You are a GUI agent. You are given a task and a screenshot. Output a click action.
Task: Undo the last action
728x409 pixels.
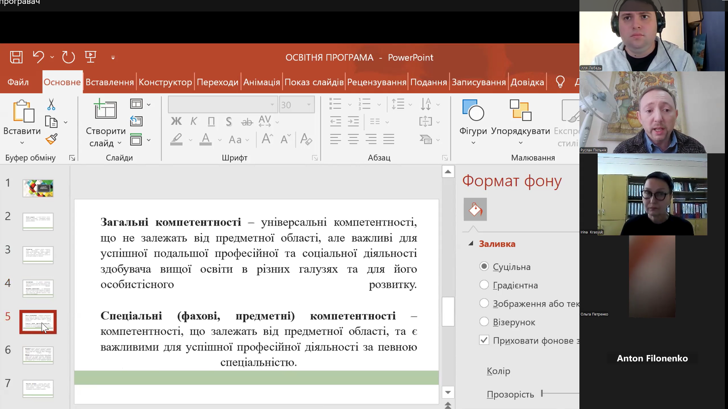(38, 57)
